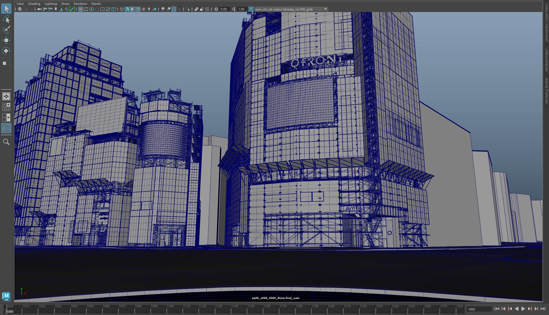Select the arrow Select tool

tap(6, 9)
